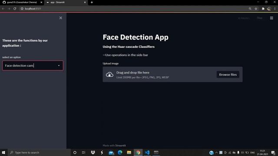Click the 'Type here to search' taskbar box
This screenshot has width=278, height=156.
click(x=39, y=153)
